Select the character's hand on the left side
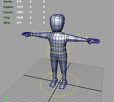This screenshot has height=102, width=114. click(x=26, y=34)
